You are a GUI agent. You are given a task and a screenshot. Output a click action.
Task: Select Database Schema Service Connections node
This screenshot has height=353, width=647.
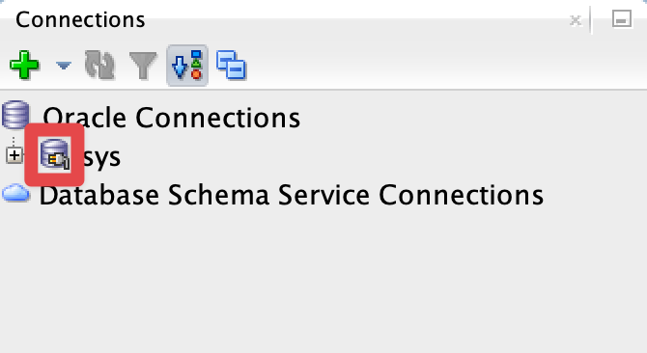tap(292, 195)
